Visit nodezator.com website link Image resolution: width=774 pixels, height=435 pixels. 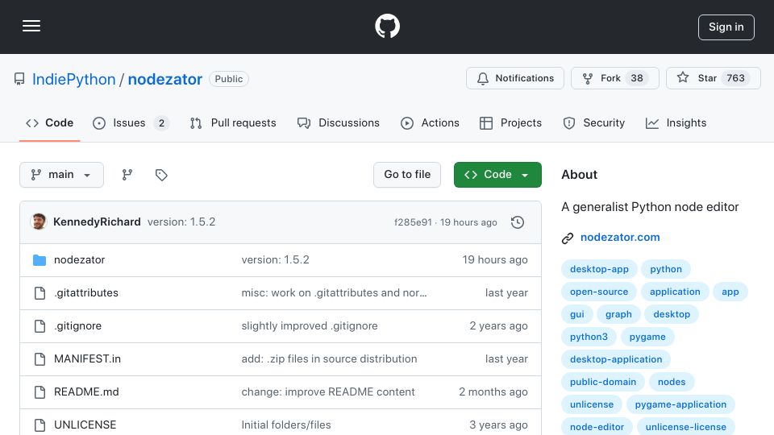[x=620, y=237]
